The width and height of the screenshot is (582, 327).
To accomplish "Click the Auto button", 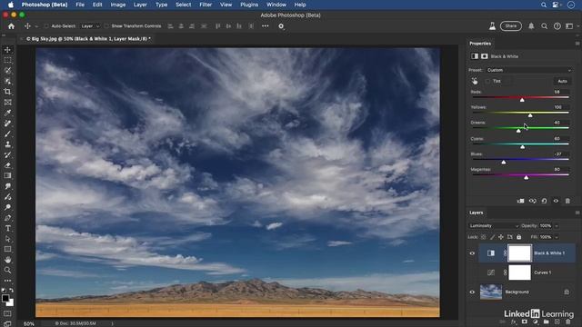I will point(562,81).
